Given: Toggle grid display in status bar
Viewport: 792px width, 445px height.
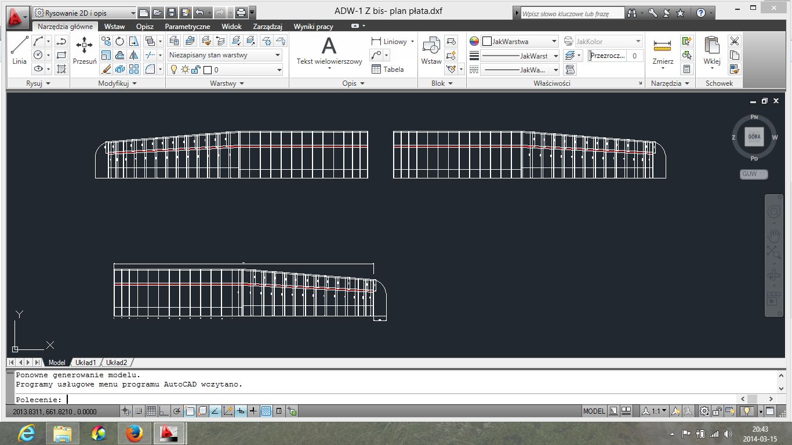Looking at the screenshot, I should [151, 411].
